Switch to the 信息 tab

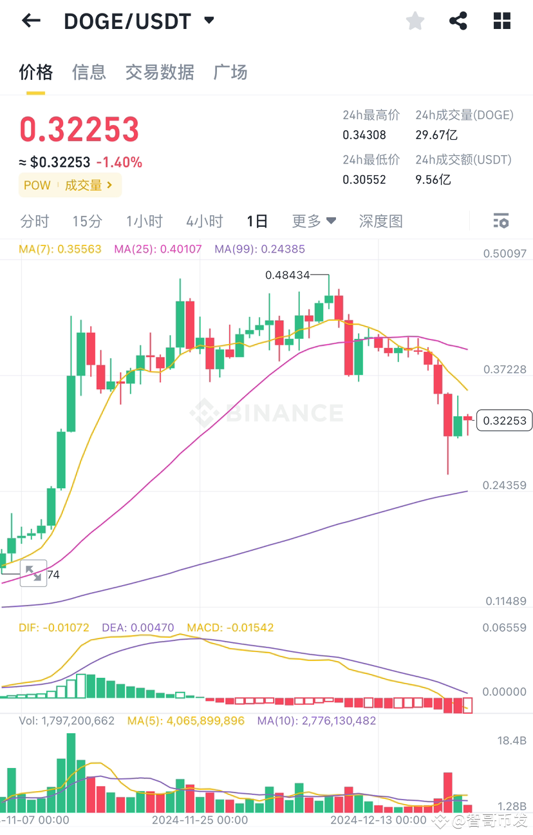(x=89, y=72)
